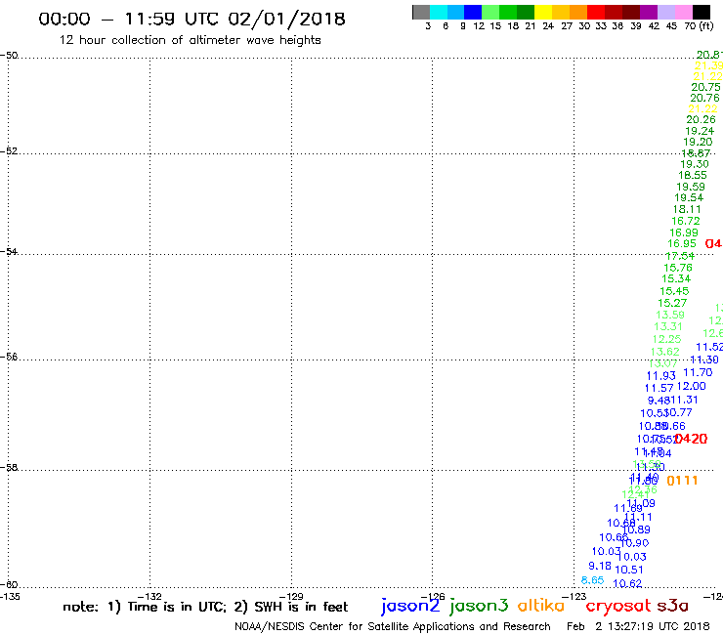Click the lavender legend color swatch

(665, 12)
